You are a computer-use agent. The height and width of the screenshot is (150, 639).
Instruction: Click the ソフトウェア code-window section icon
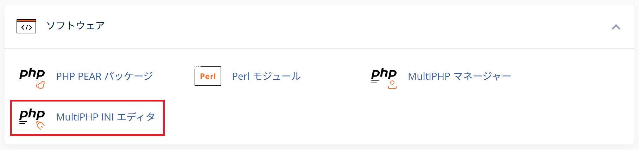(26, 26)
